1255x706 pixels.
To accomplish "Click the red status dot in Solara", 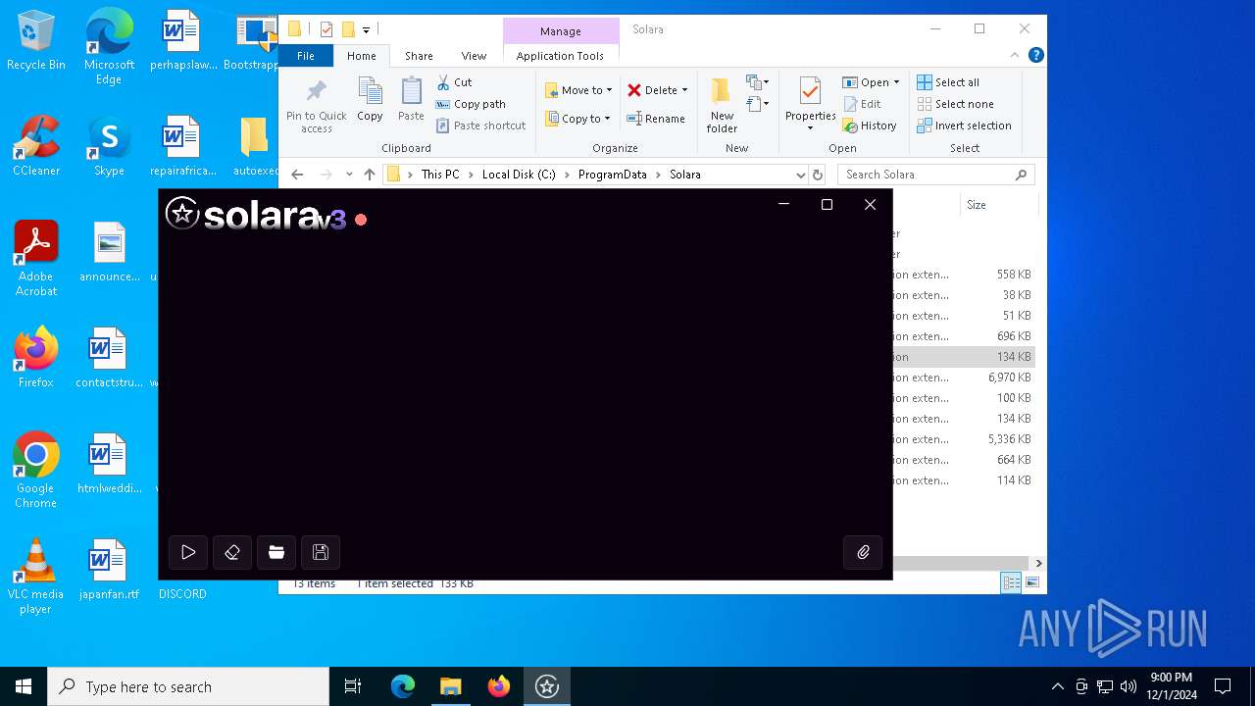I will pos(361,220).
